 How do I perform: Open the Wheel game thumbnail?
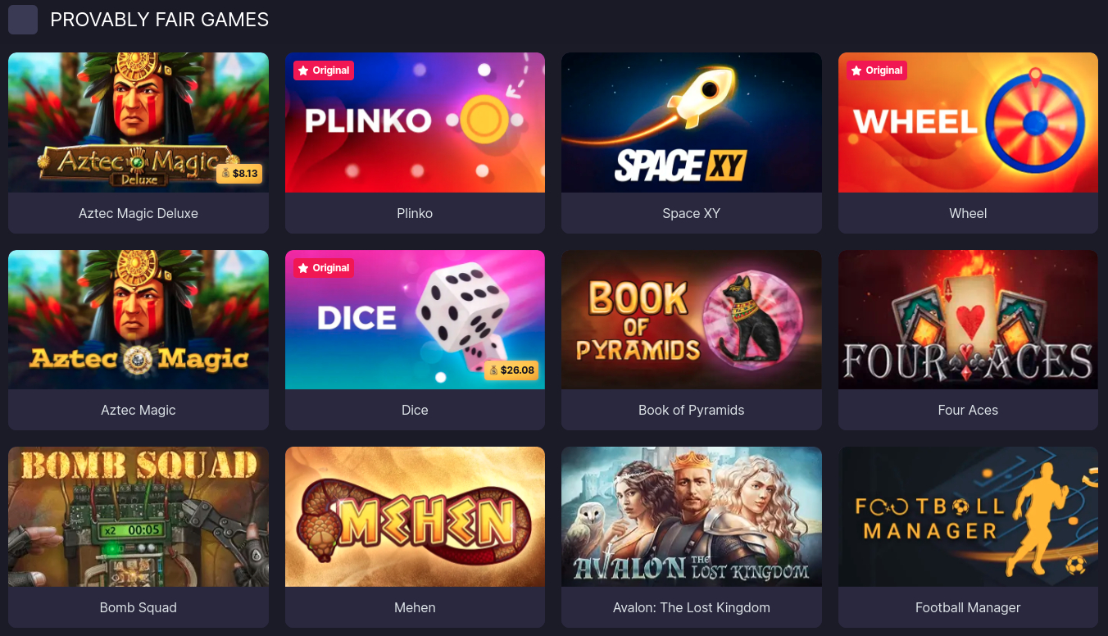tap(968, 123)
